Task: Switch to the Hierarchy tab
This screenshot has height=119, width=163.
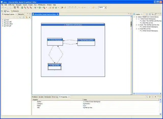Action: point(21,14)
